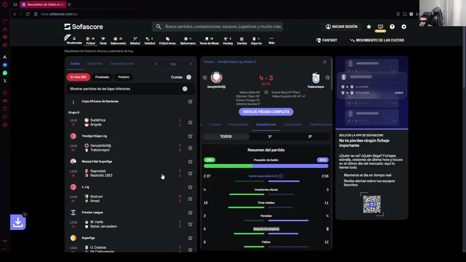
Task: Select the Esports category icon
Action: click(256, 41)
